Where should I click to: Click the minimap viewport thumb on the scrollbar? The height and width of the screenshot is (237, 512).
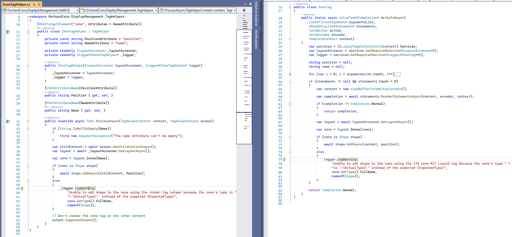tap(244, 87)
